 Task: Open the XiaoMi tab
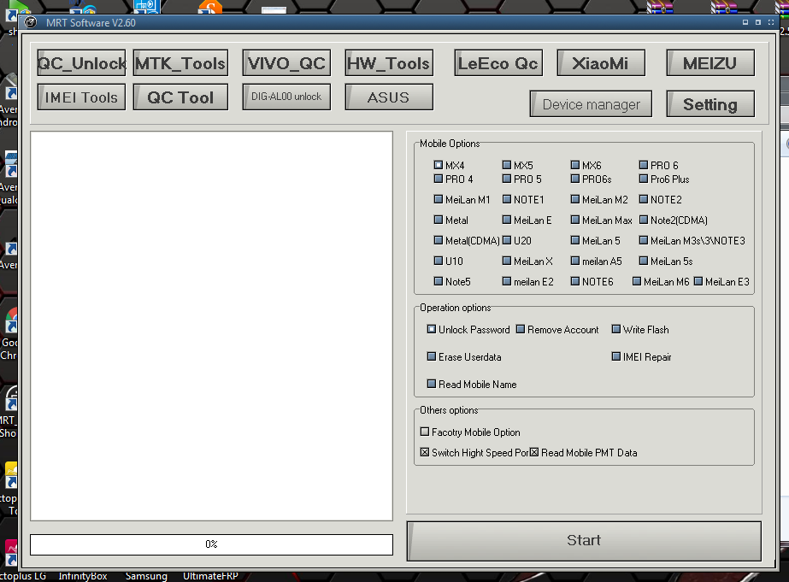pyautogui.click(x=601, y=63)
